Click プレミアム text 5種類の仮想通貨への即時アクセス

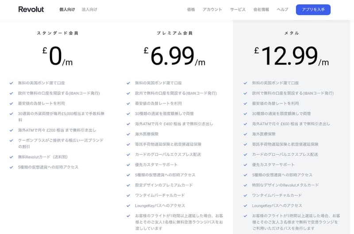[165, 175]
